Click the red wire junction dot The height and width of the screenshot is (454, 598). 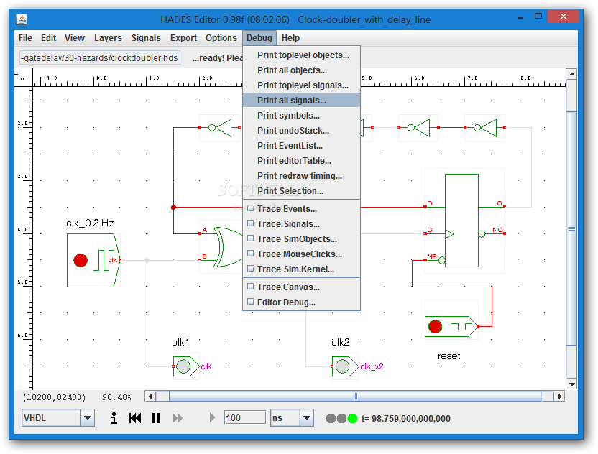[173, 208]
